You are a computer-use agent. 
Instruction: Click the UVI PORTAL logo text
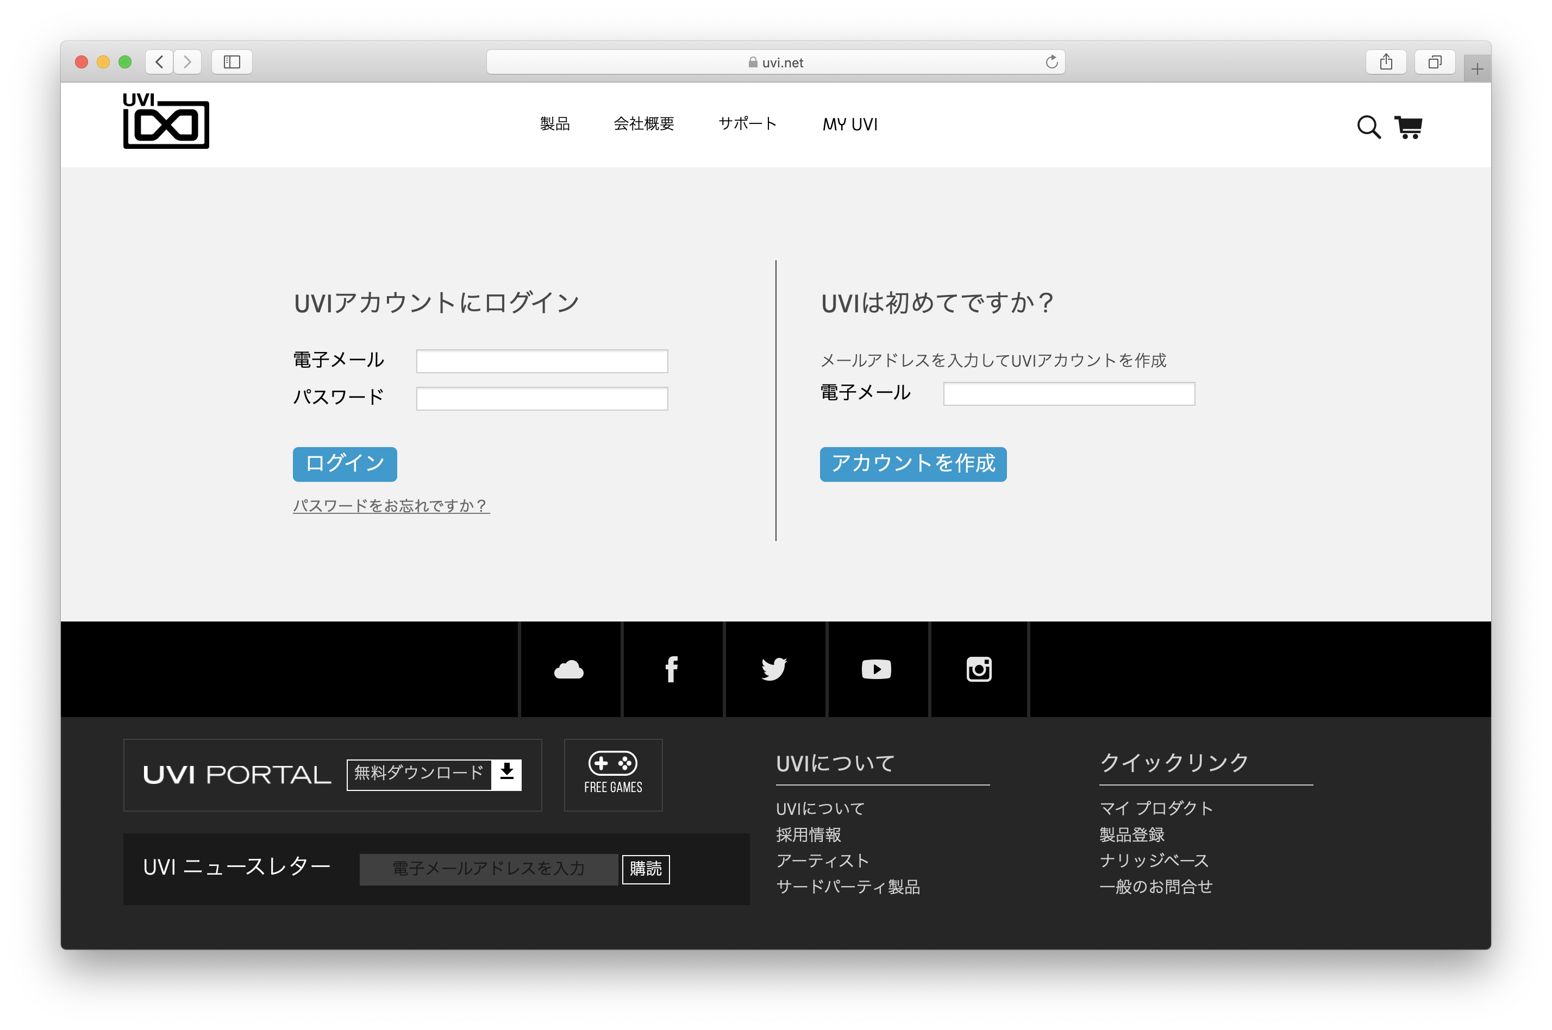pyautogui.click(x=236, y=775)
